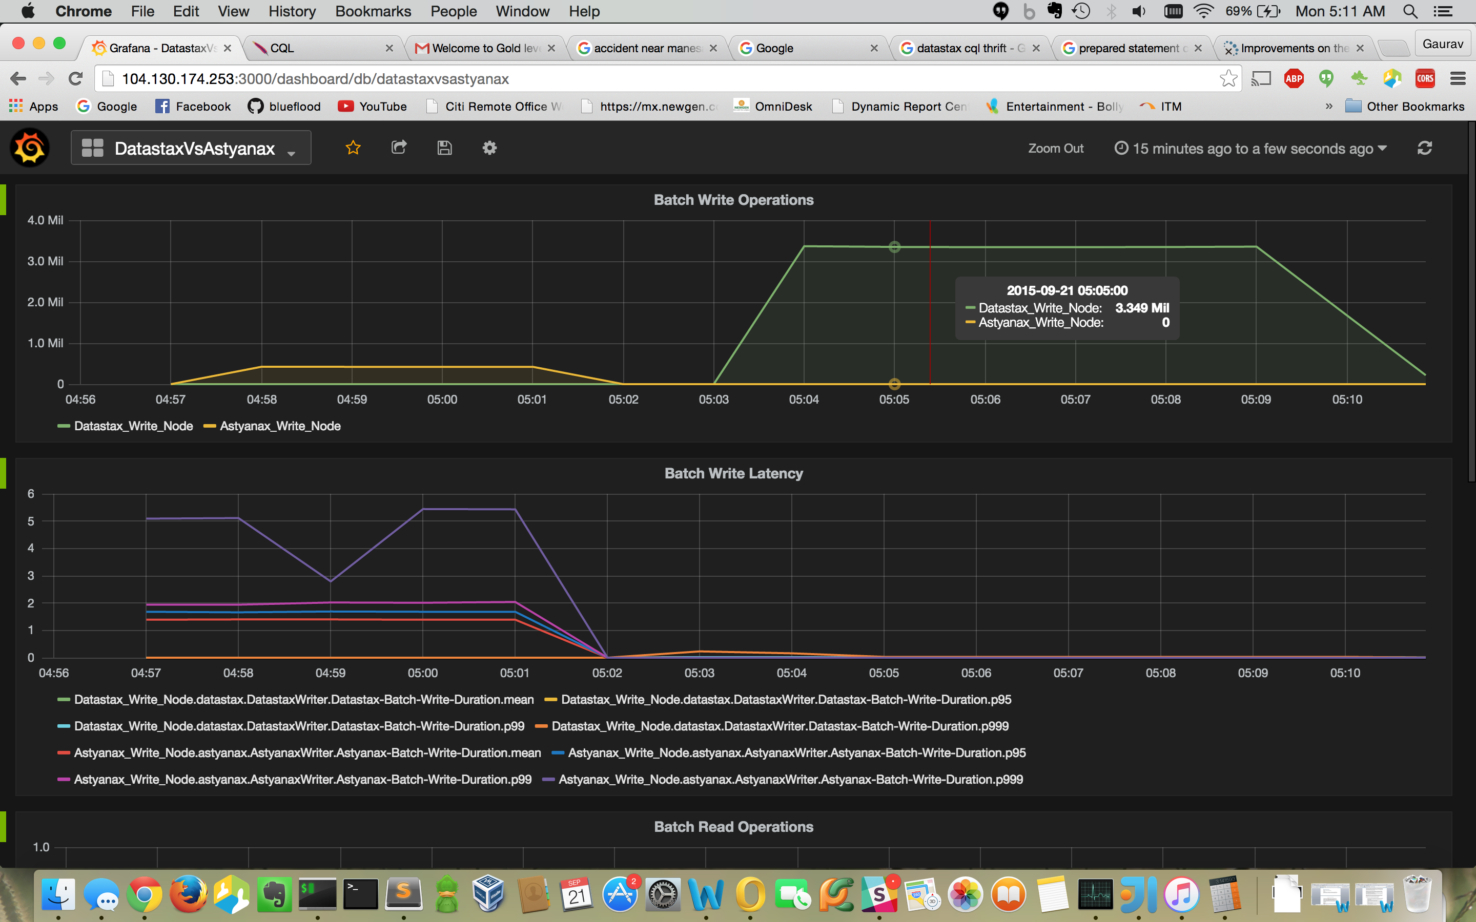Screen dimensions: 1476x922
Task: Click the Zoom Out button
Action: [1055, 148]
